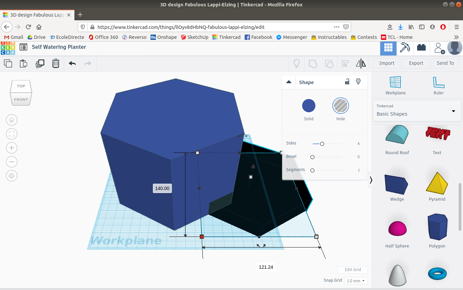Toggle the lock editing icon in Shape panel
The height and width of the screenshot is (290, 463).
tap(347, 82)
